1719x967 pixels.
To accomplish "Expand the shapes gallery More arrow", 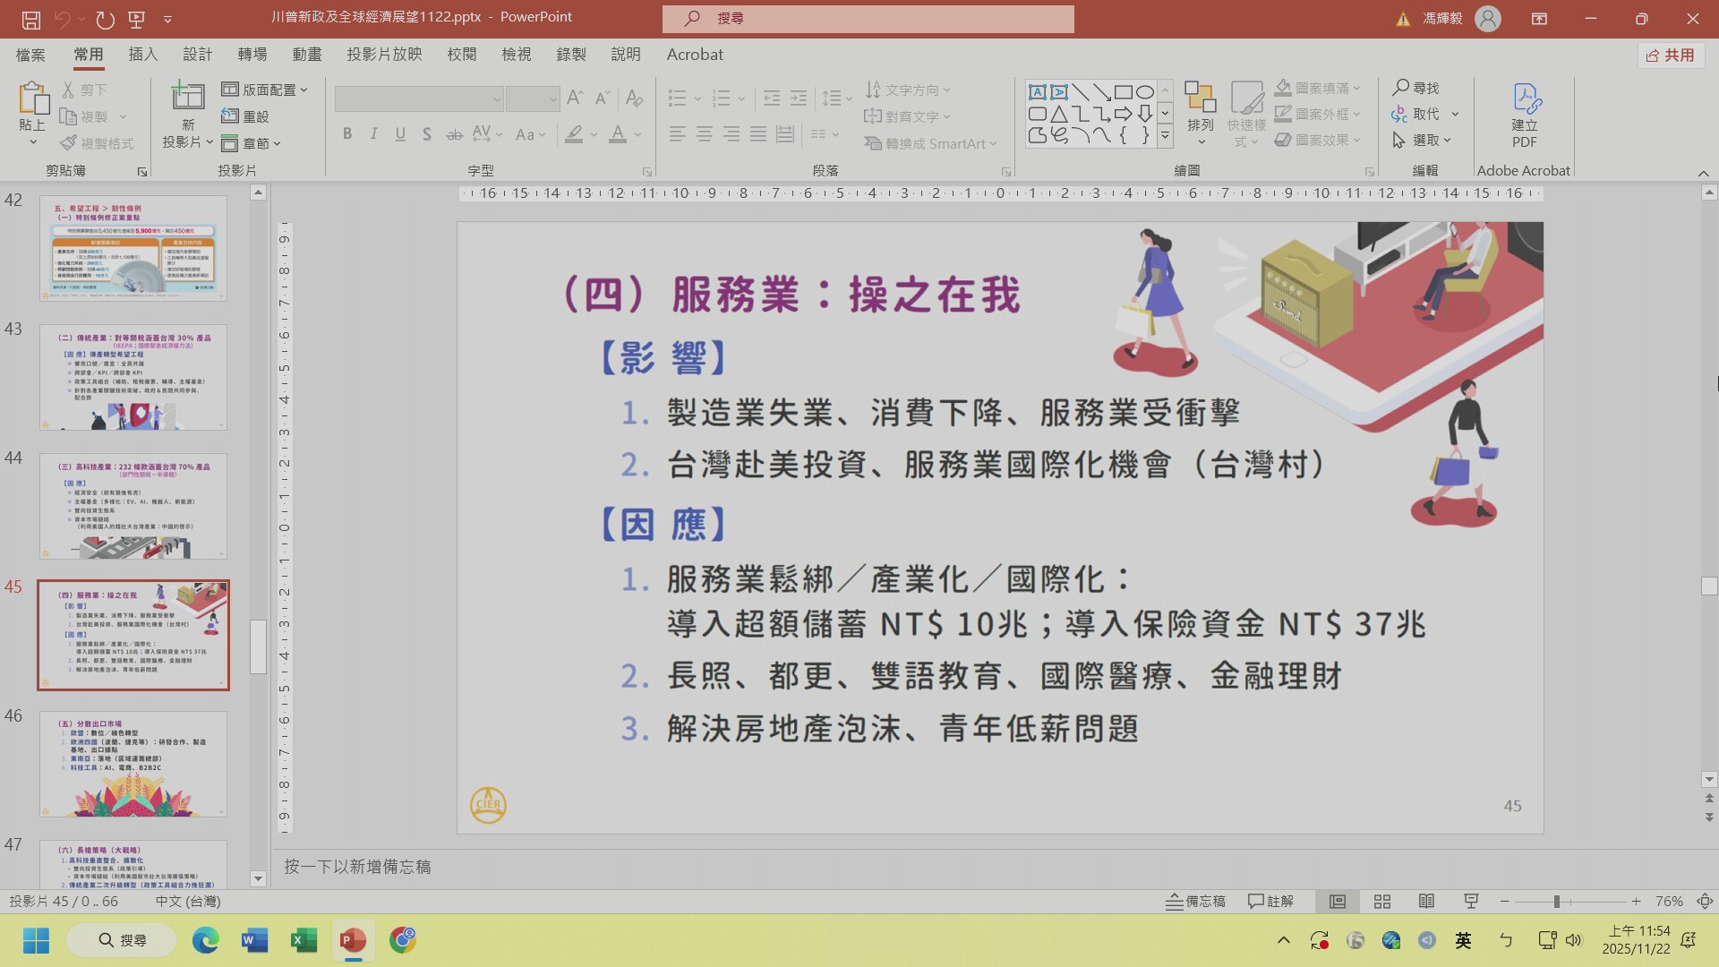I will coord(1165,137).
